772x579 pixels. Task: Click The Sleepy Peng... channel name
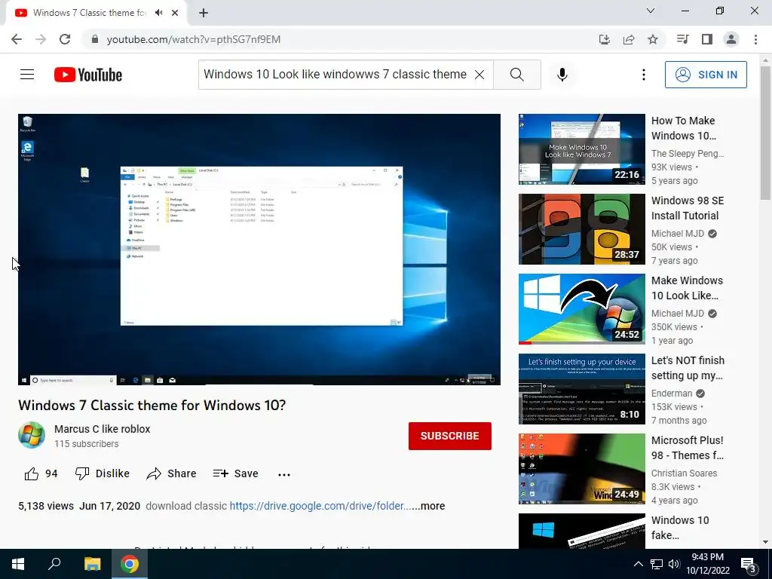[x=688, y=154]
